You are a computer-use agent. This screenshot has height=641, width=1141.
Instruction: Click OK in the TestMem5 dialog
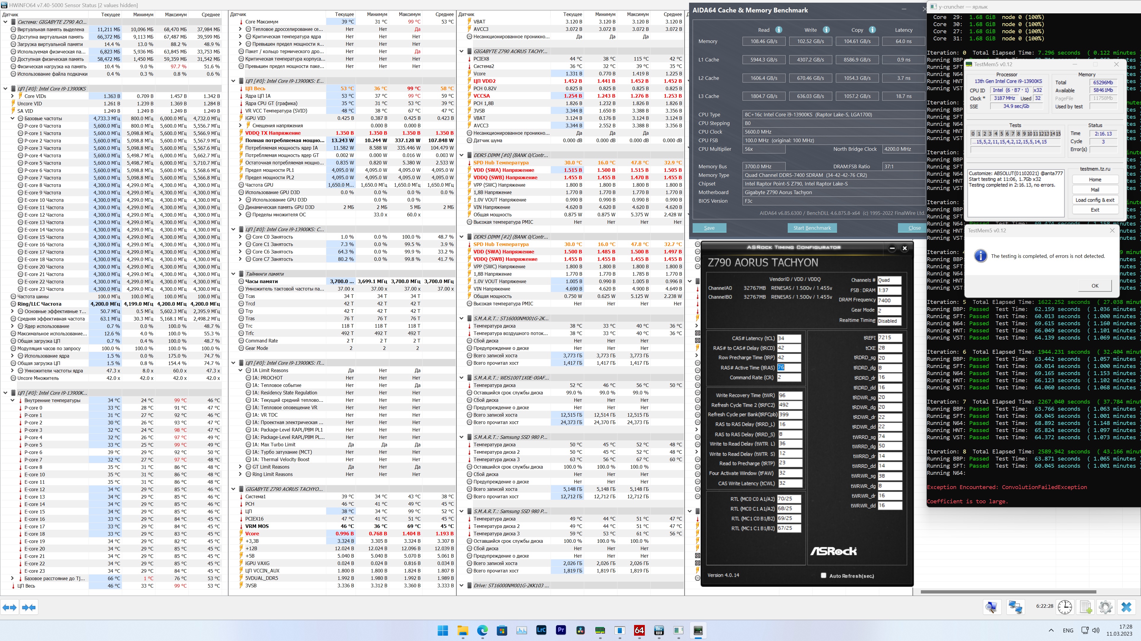[1094, 285]
